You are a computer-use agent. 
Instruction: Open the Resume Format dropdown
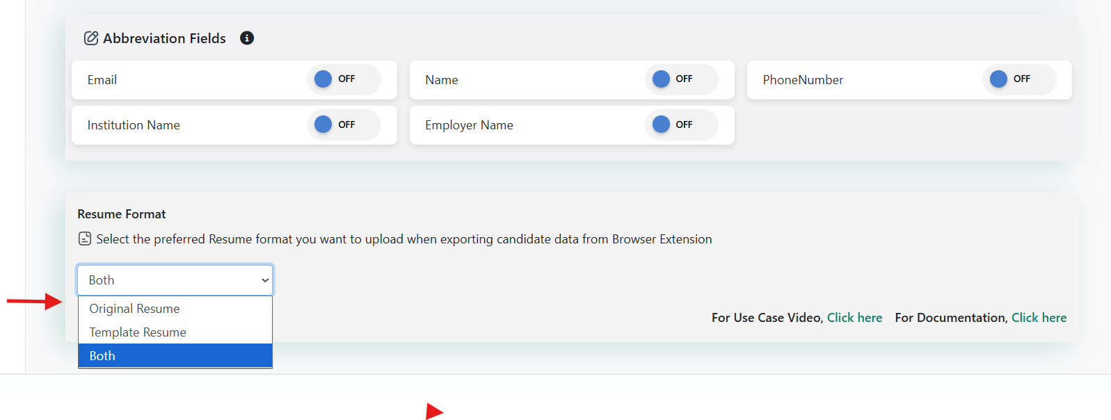(175, 280)
